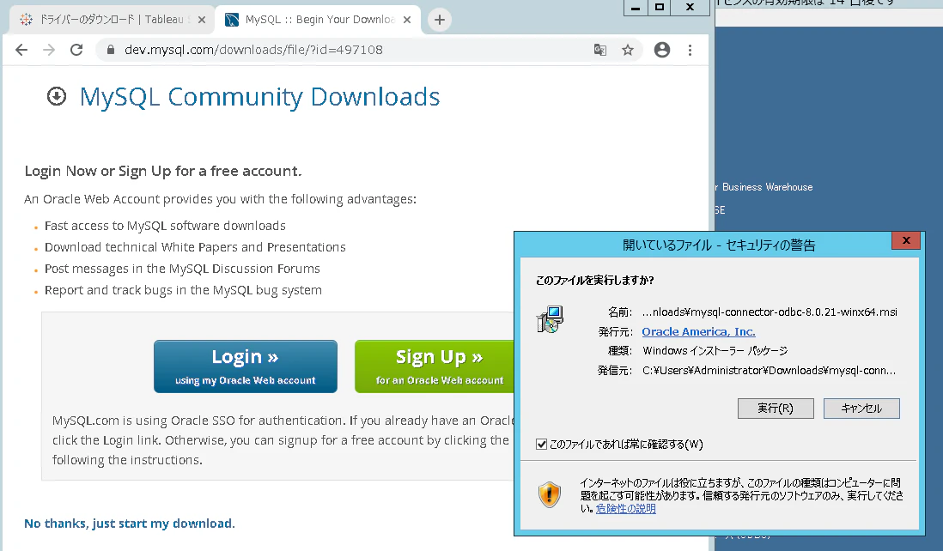
Task: Click the installer package icon in dialog
Action: click(x=550, y=319)
